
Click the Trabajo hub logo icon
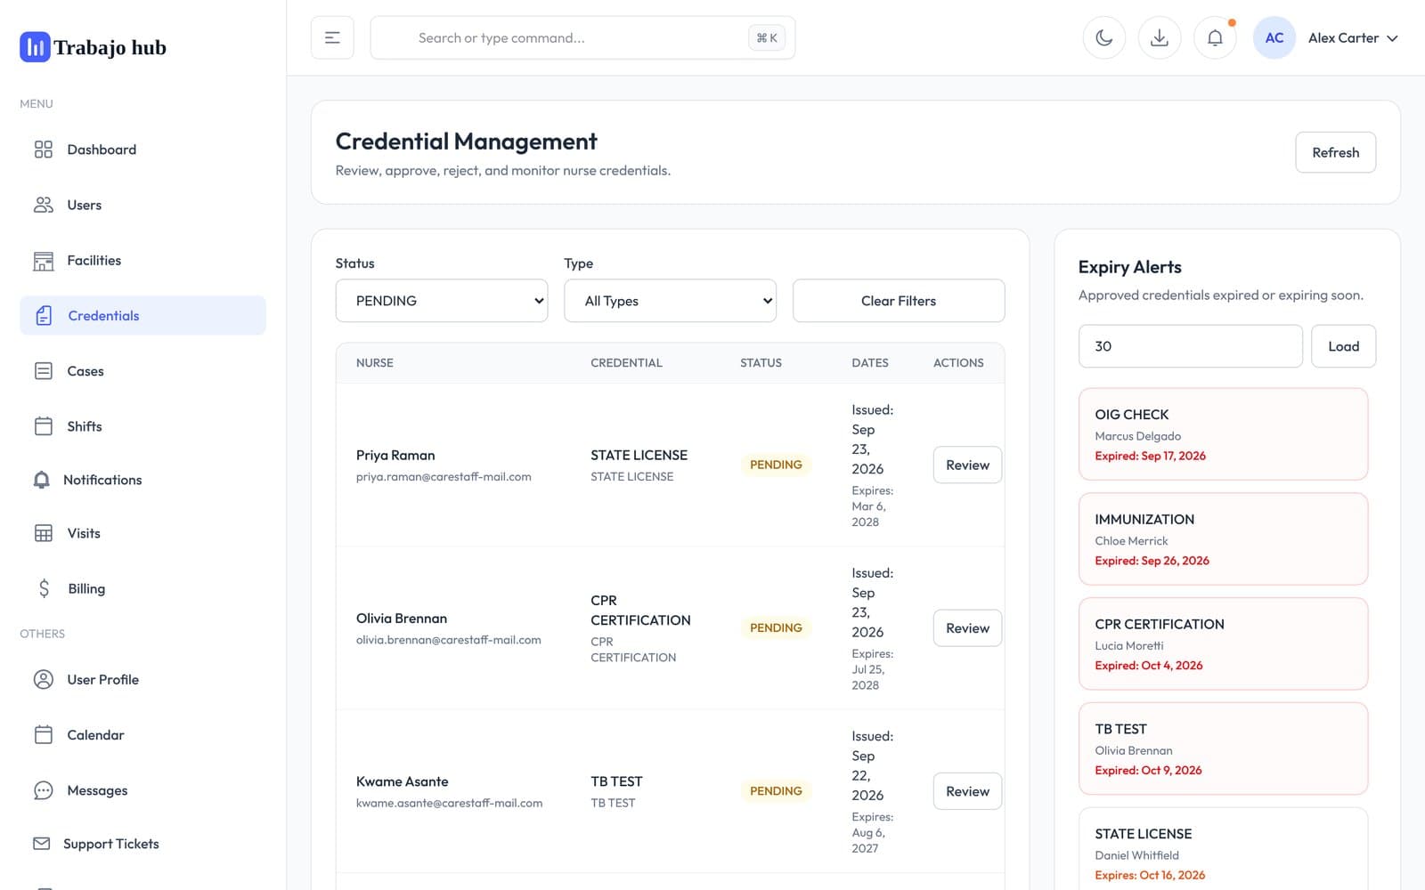point(35,47)
